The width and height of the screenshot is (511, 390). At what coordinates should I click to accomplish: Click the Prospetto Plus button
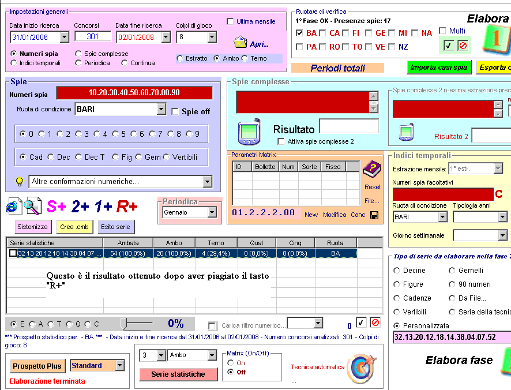point(37,366)
